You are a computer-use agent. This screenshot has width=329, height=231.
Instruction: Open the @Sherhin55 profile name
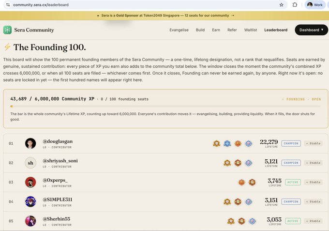(57, 219)
